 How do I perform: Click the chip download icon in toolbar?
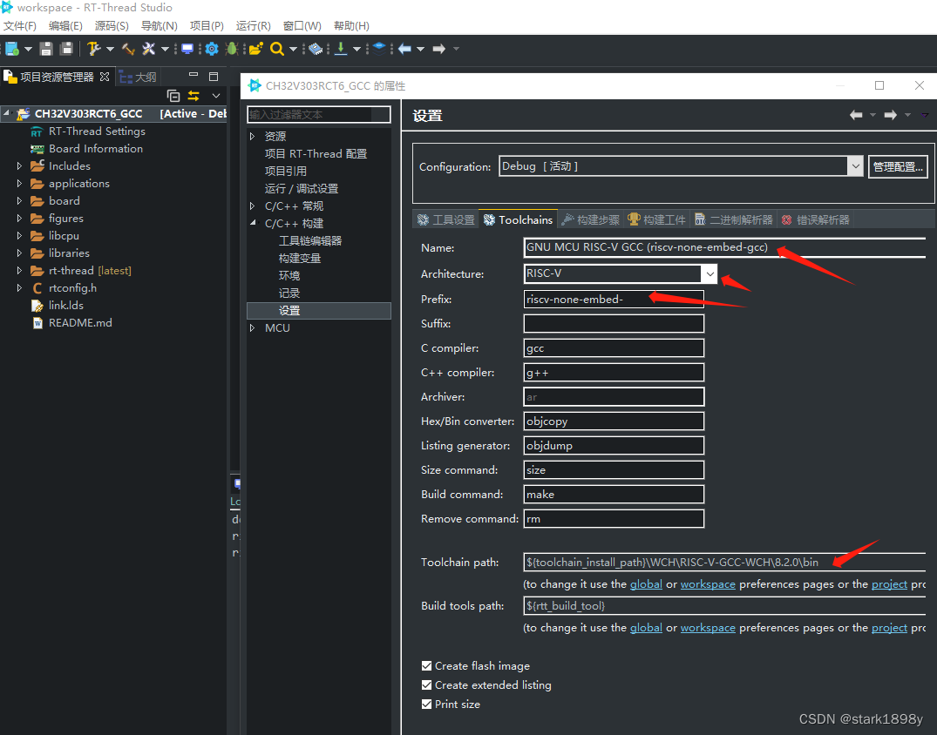314,49
